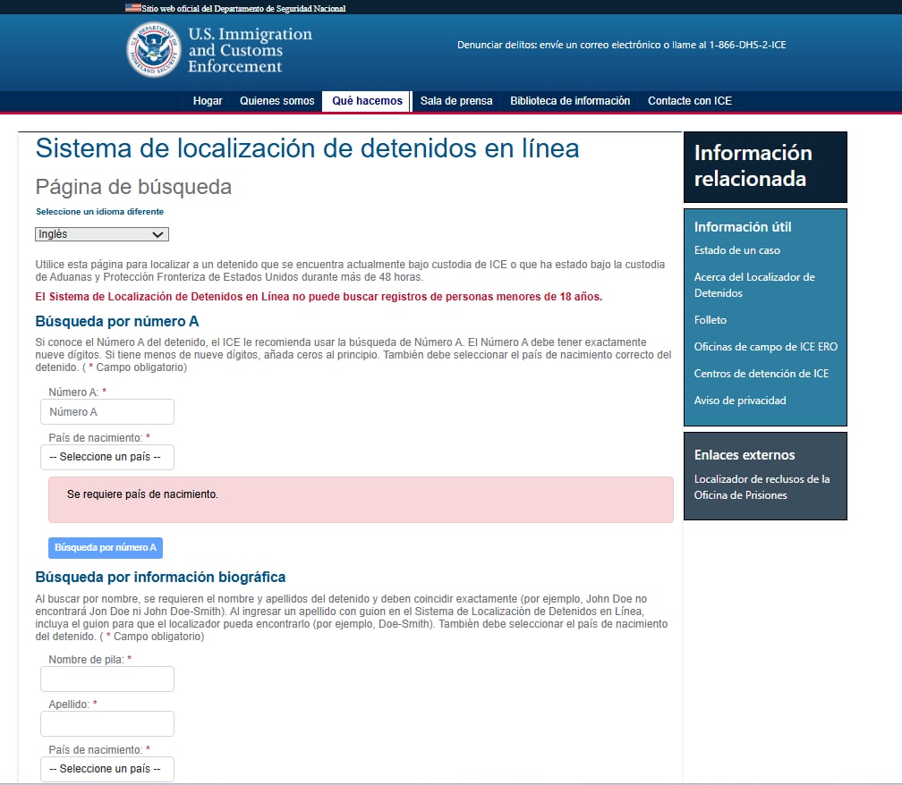Click the Página de búsqueda subheading
The width and height of the screenshot is (902, 785).
(133, 187)
